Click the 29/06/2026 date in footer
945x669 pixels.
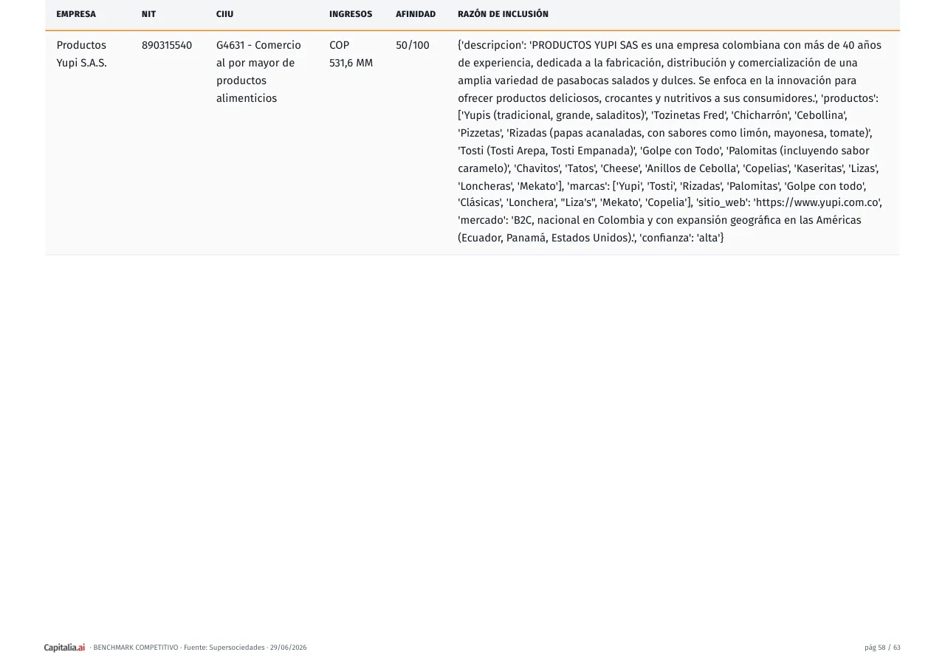coord(288,648)
